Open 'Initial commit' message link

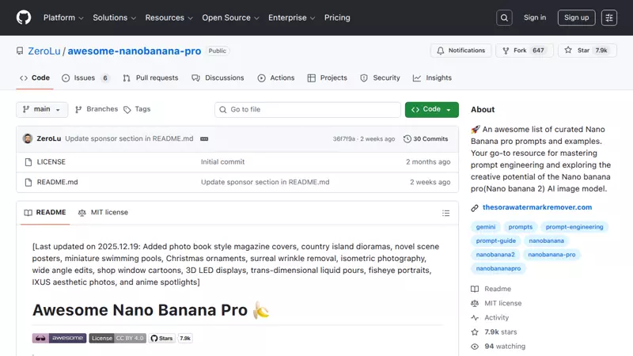coord(223,162)
